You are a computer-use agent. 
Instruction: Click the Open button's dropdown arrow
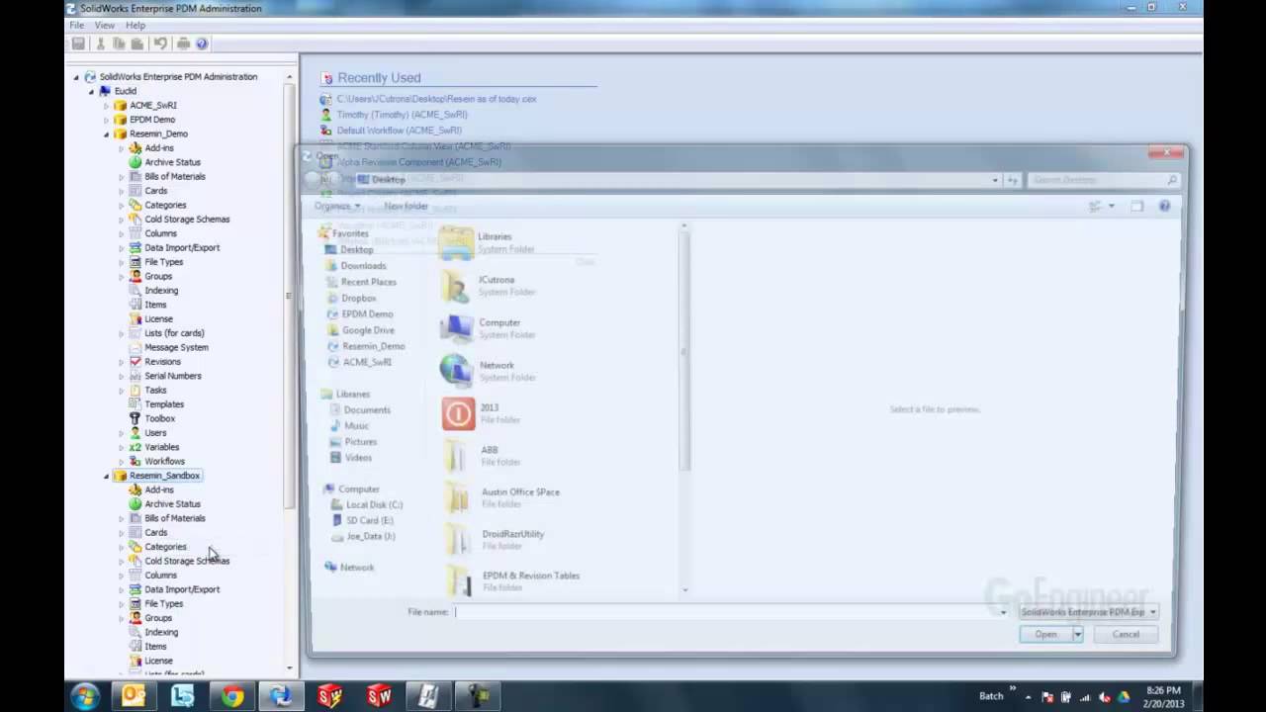(x=1077, y=635)
